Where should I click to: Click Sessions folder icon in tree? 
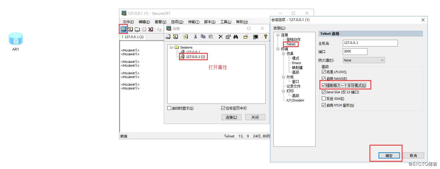click(x=176, y=47)
